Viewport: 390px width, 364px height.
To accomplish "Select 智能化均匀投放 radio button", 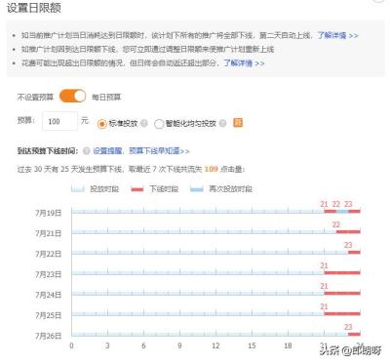I will pyautogui.click(x=159, y=124).
